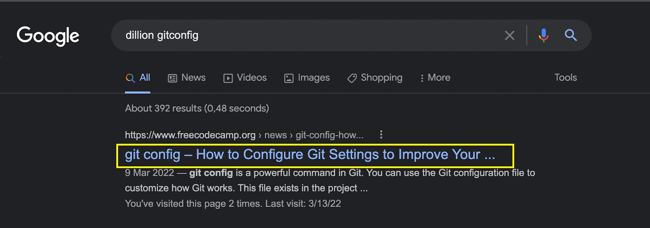Open three-dot menu beside freecodecamp result
The width and height of the screenshot is (650, 228).
[381, 135]
